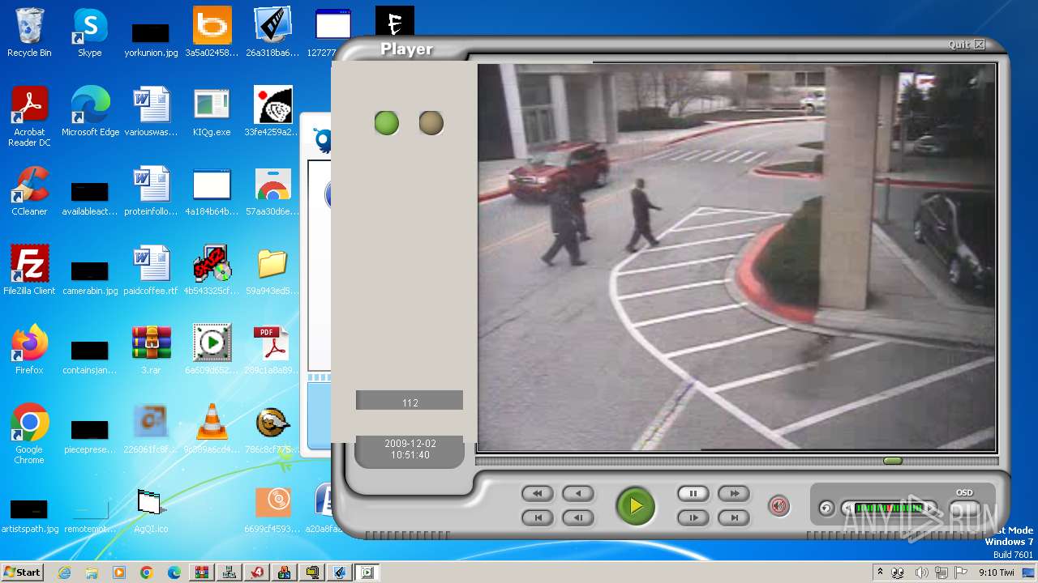1038x583 pixels.
Task: Select the AgQI.ico desktop file
Action: pyautogui.click(x=151, y=510)
